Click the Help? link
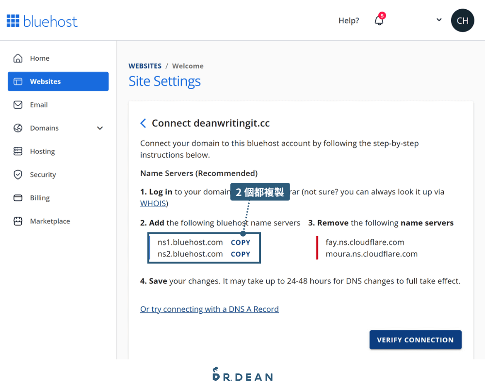Image resolution: width=485 pixels, height=388 pixels. 349,21
